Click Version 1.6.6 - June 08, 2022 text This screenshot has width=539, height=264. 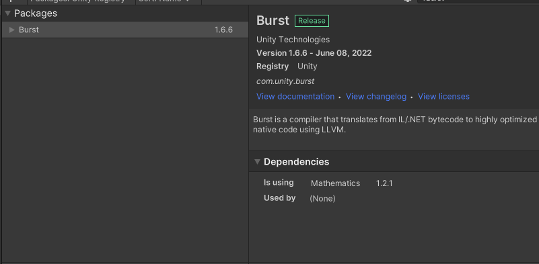point(314,53)
